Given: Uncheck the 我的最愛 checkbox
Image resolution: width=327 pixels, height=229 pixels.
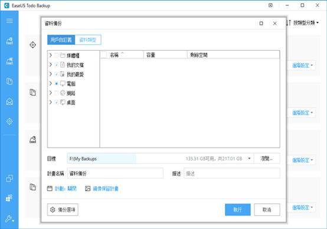Looking at the screenshot, I should coord(56,74).
